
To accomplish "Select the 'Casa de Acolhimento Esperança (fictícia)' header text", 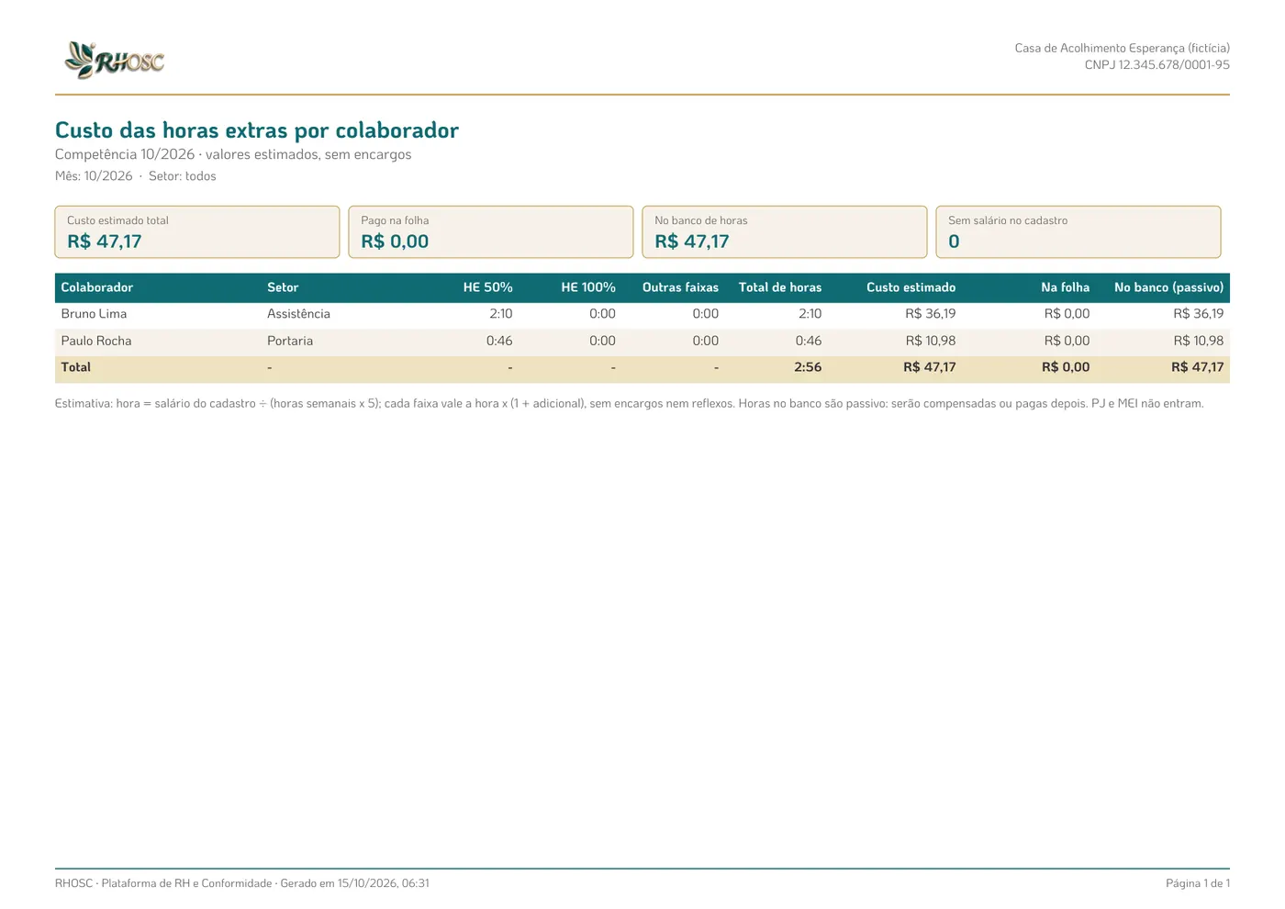I will point(1122,48).
